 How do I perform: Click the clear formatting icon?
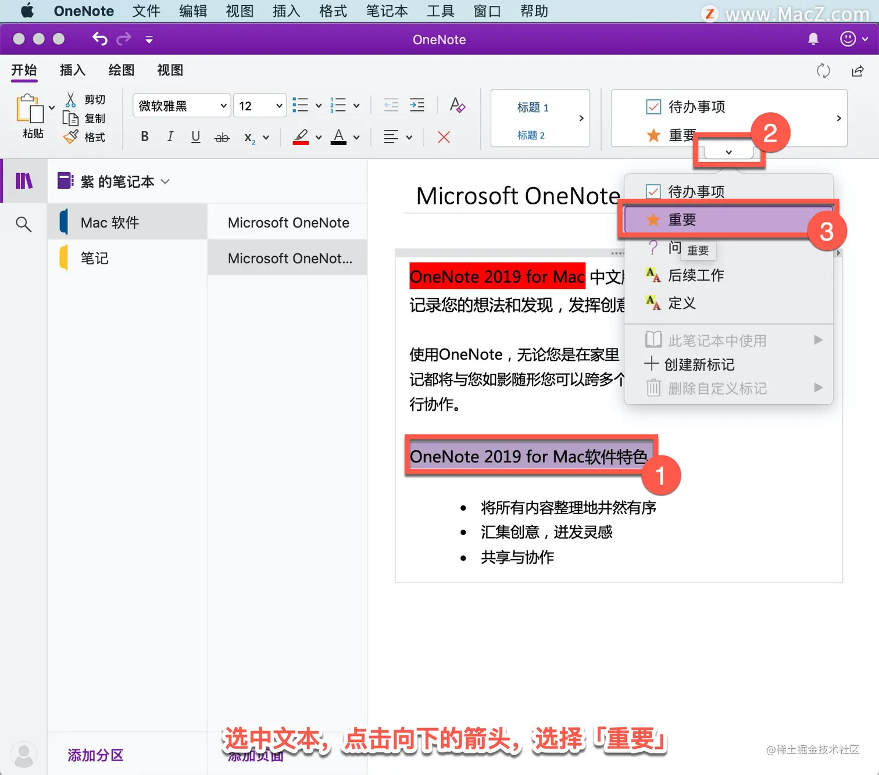tap(457, 105)
